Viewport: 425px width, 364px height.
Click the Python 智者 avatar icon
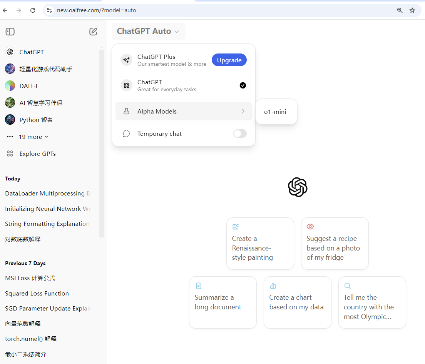10,120
